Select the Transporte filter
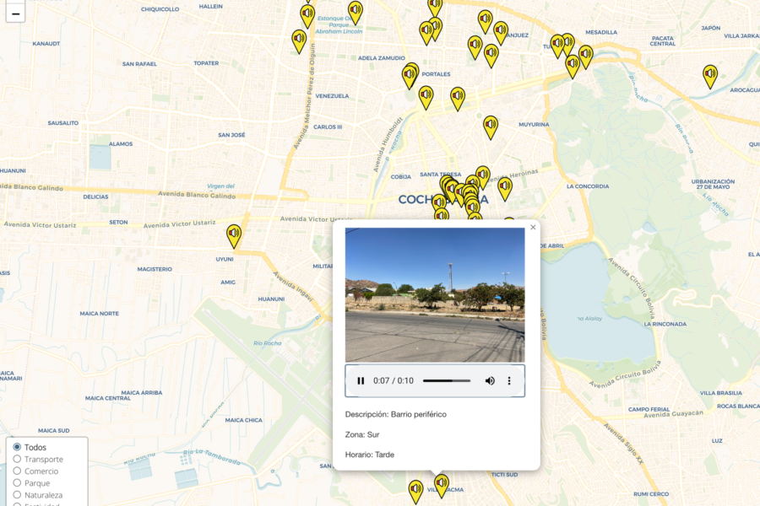This screenshot has width=760, height=506. pos(17,459)
